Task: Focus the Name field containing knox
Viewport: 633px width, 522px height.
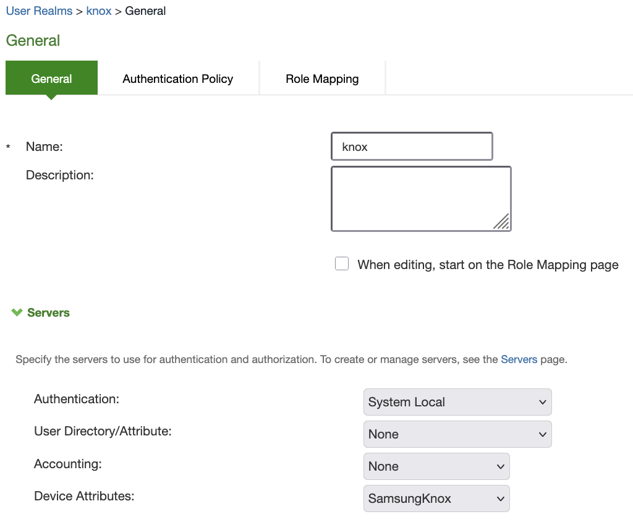Action: [412, 147]
